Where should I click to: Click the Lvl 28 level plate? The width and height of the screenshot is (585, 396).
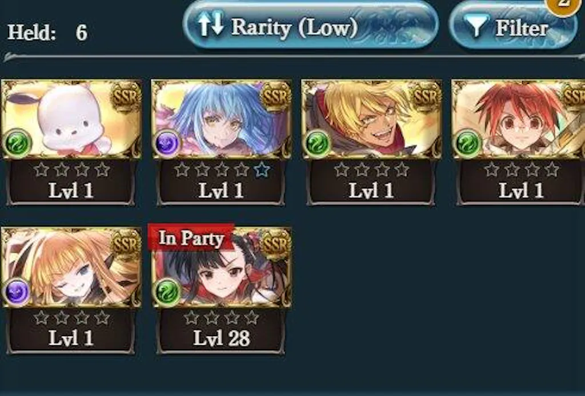(221, 331)
